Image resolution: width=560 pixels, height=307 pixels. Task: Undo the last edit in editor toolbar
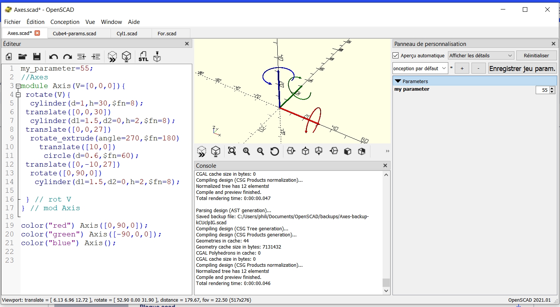(x=54, y=57)
